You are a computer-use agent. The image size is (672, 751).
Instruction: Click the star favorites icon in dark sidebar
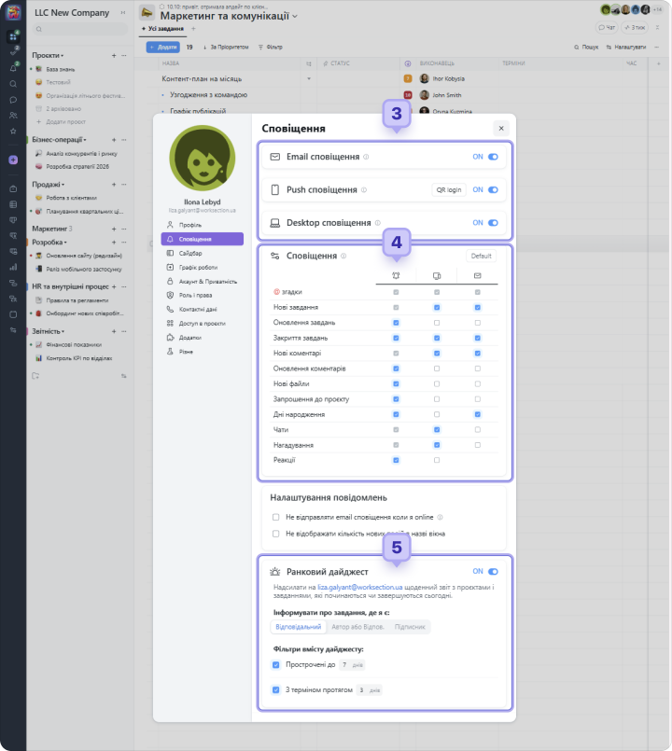[13, 131]
